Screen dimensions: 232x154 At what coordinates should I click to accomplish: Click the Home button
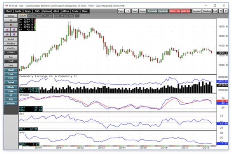(x=143, y=11)
